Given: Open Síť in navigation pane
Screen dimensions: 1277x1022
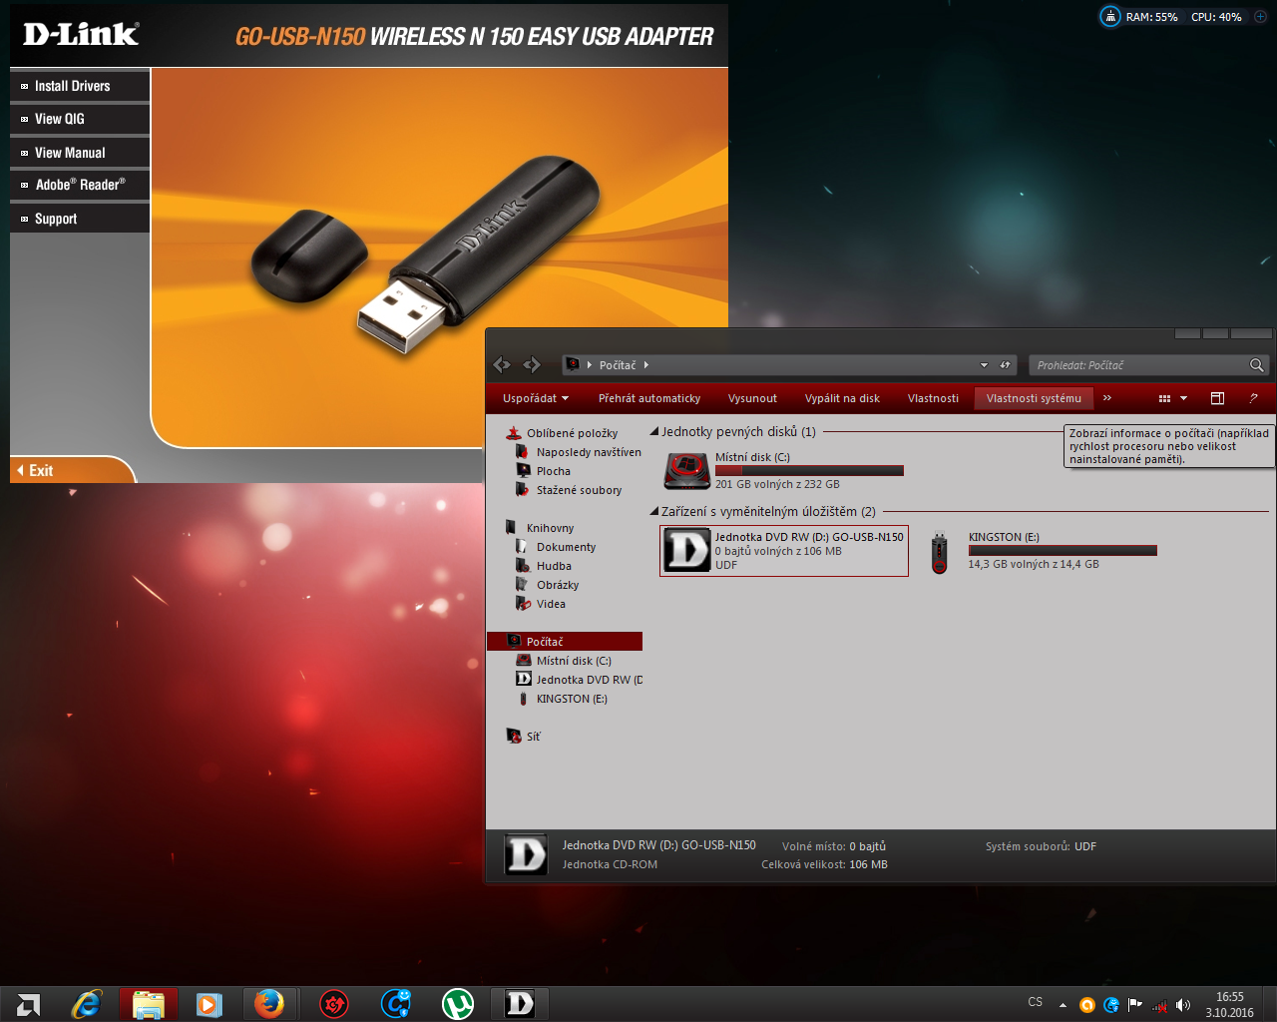Looking at the screenshot, I should pos(533,737).
